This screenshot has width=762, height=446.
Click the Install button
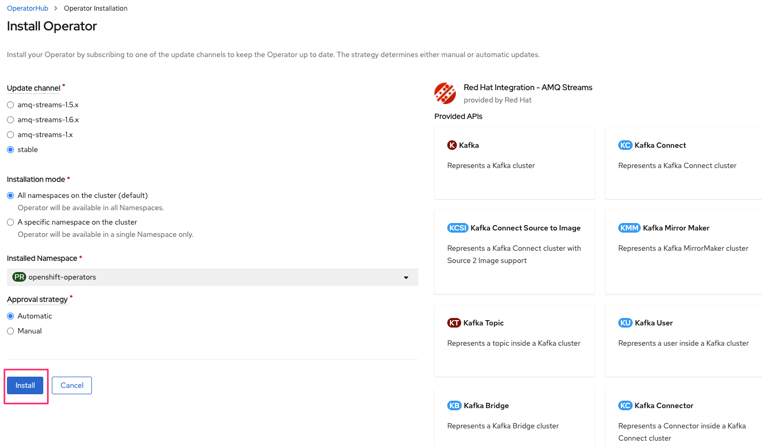click(x=25, y=385)
